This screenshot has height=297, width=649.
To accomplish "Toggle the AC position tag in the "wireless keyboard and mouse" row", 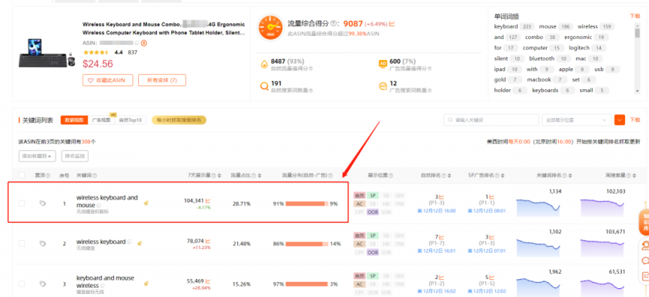I will pos(359,204).
